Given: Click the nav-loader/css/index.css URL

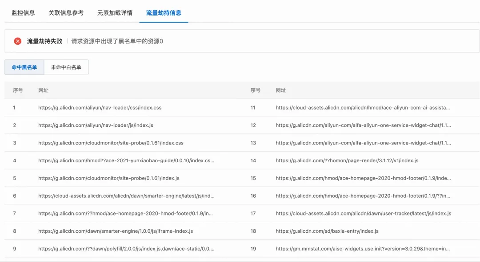Looking at the screenshot, I should tap(100, 107).
